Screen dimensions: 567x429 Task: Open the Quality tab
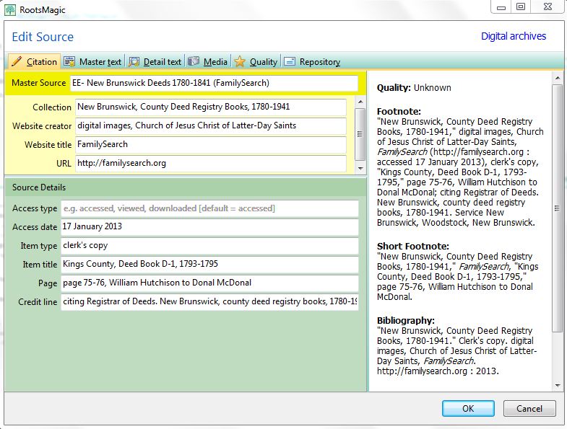pos(256,62)
